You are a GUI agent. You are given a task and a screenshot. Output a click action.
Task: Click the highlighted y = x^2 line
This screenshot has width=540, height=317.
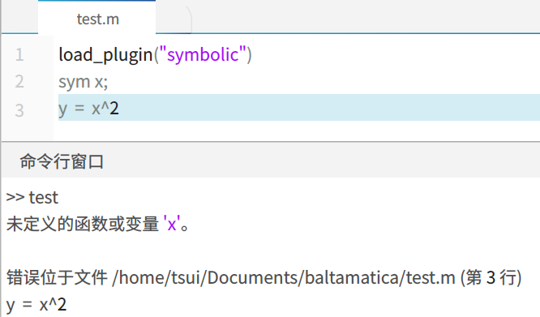pos(299,107)
